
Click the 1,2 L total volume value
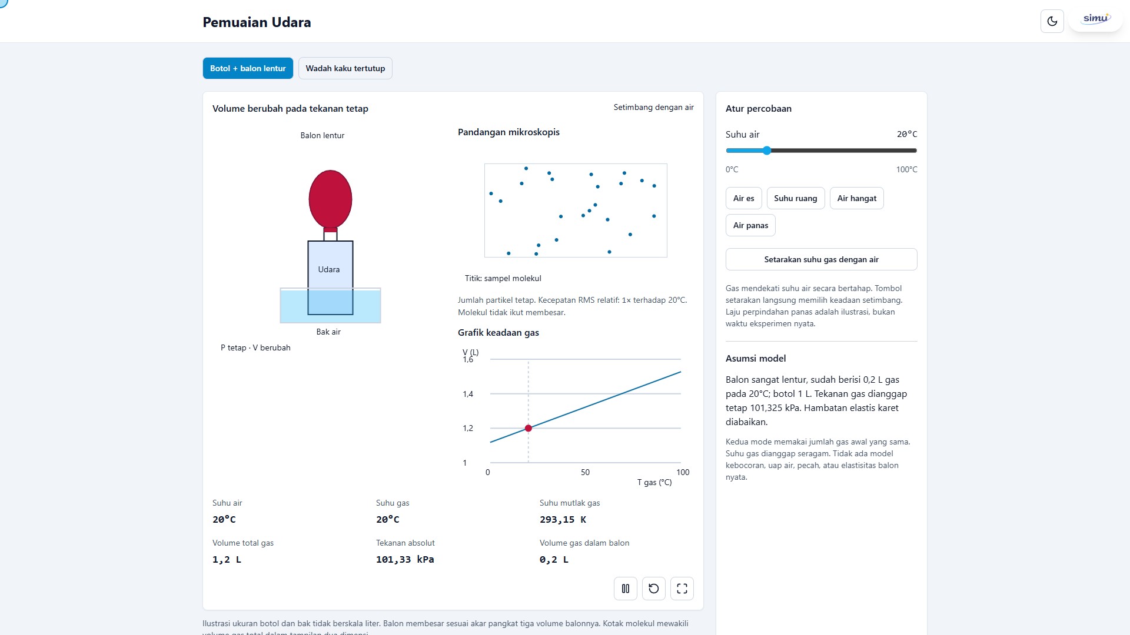227,559
